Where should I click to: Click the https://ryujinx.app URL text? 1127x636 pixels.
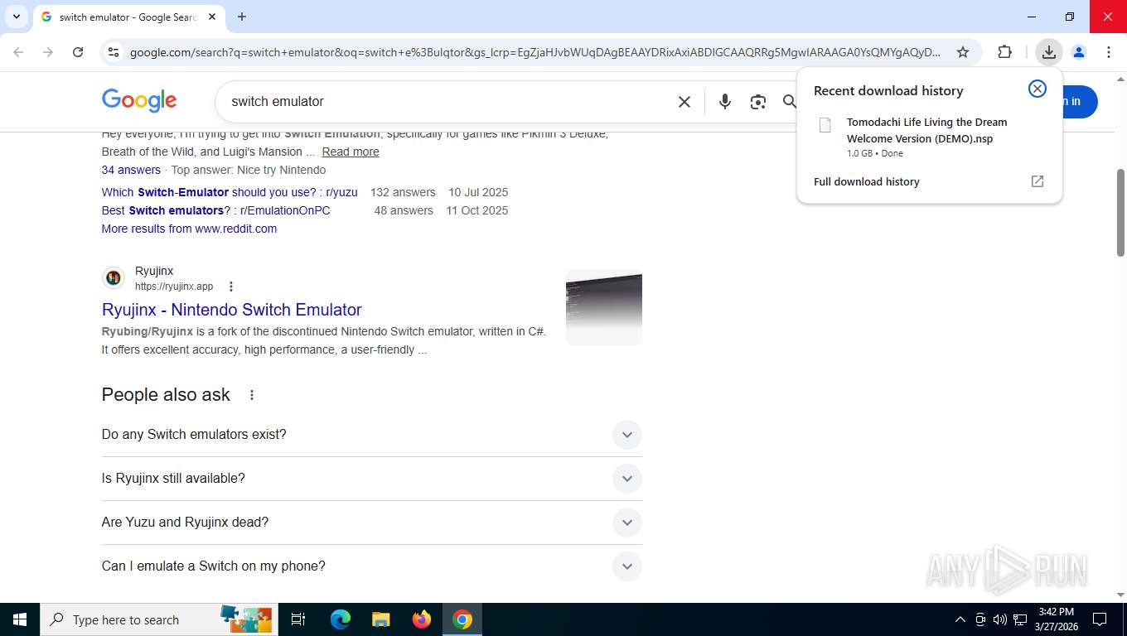coord(174,287)
